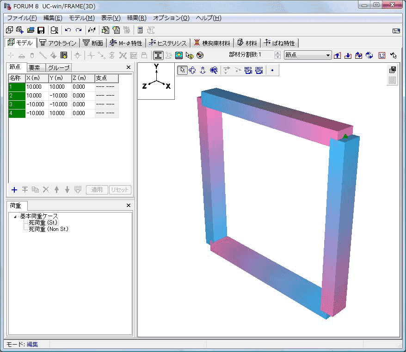Click the blue plus add node icon
Screen dimensions: 406x352
pyautogui.click(x=14, y=190)
